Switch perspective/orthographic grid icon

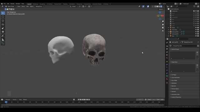pyautogui.click(x=163, y=31)
